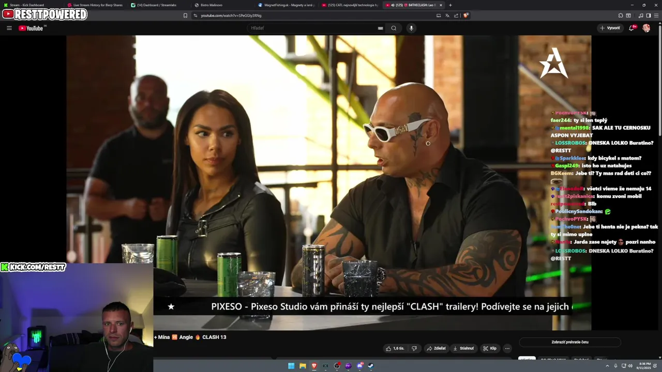Click the youtube.com address bar URL

point(231,16)
